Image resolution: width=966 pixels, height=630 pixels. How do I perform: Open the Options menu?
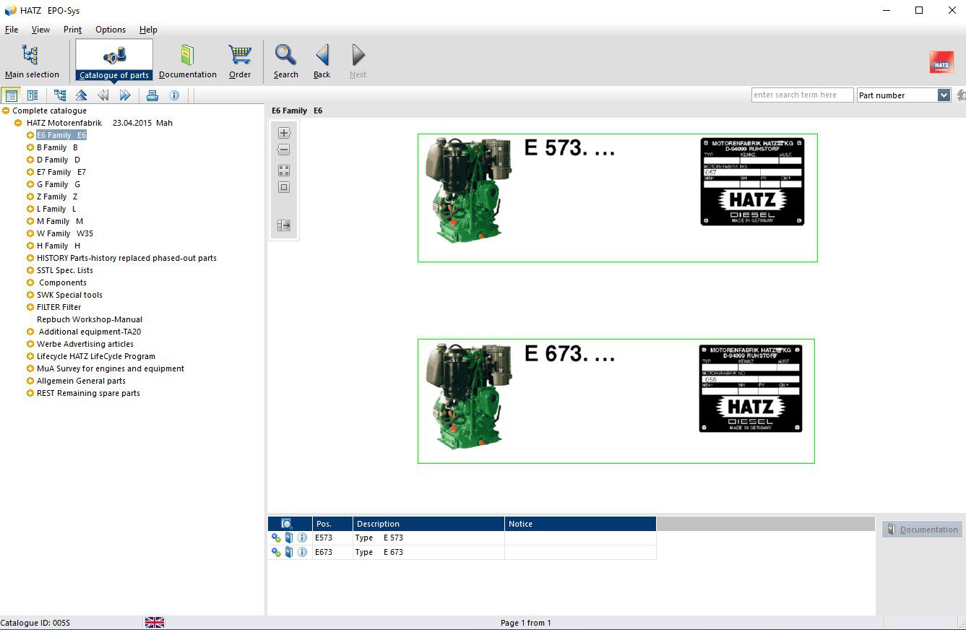(111, 30)
